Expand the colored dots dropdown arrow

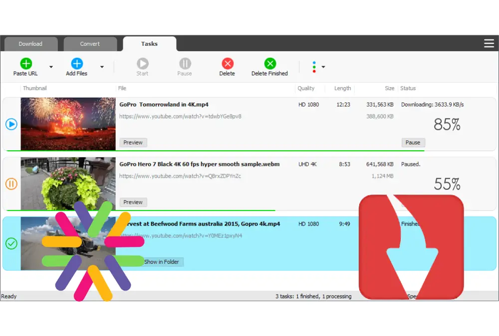(323, 67)
